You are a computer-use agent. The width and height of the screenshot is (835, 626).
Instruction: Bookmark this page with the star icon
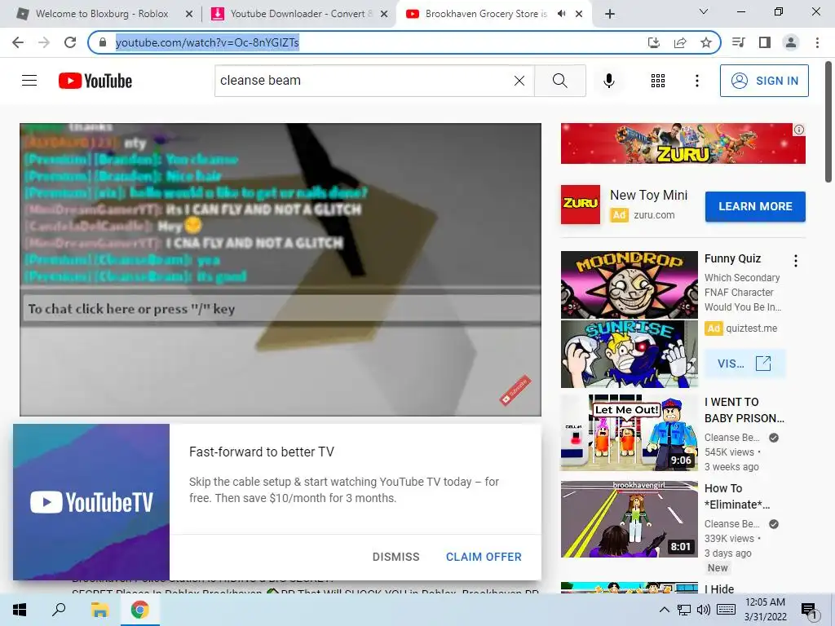coord(706,42)
